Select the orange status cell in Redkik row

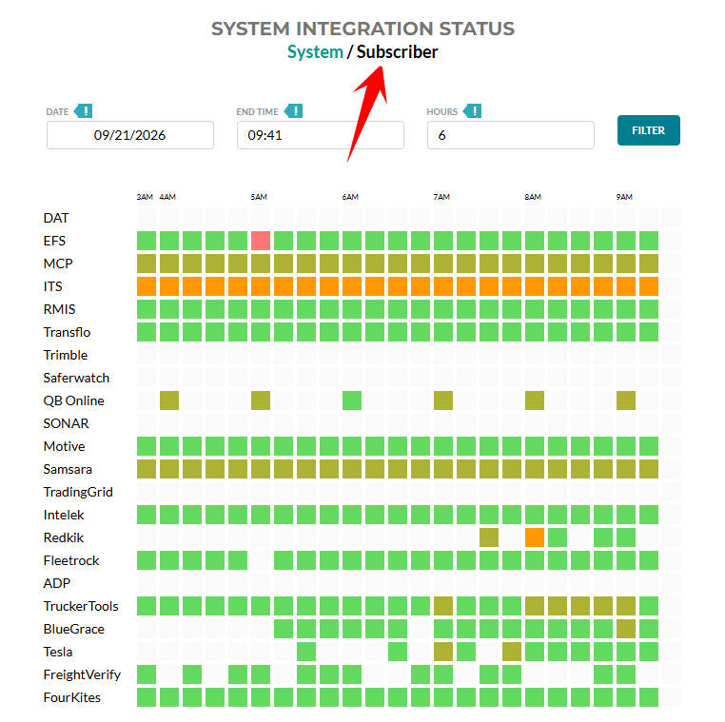(x=535, y=537)
